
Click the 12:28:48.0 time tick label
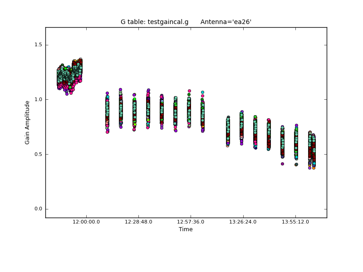pyautogui.click(x=138, y=222)
